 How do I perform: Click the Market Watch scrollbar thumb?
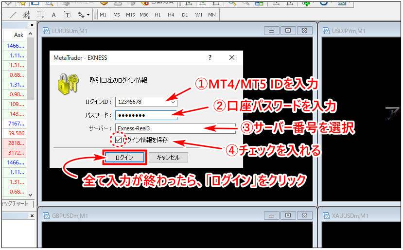30,69
